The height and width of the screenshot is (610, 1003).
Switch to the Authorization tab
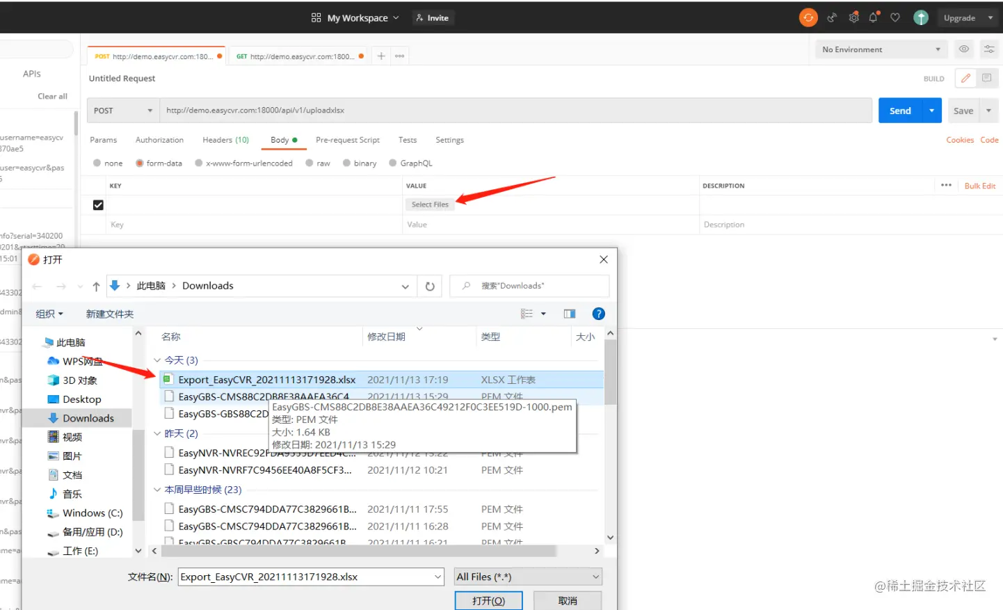pos(159,140)
